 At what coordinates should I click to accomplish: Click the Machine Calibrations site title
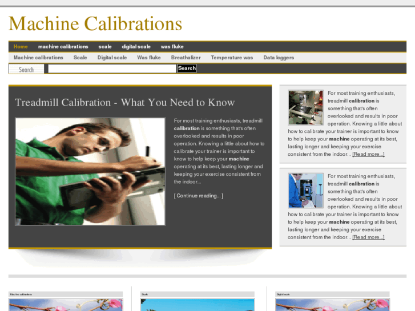tap(95, 24)
